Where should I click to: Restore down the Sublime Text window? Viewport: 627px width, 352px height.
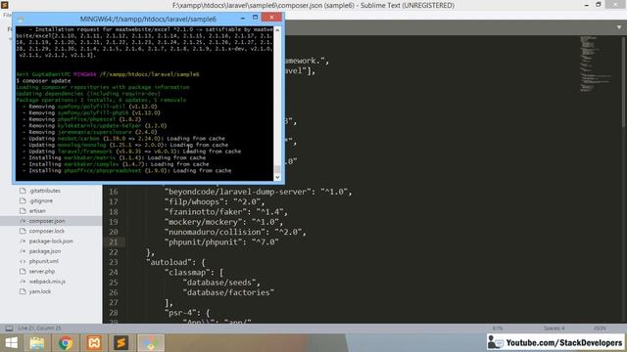599,5
